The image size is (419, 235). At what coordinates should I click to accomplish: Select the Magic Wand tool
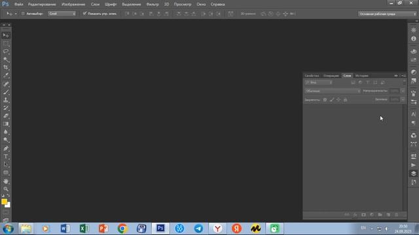[x=6, y=59]
